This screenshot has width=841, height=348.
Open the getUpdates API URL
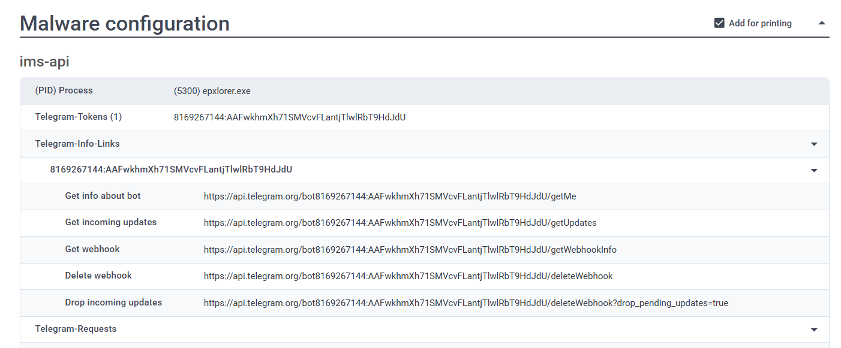(400, 223)
